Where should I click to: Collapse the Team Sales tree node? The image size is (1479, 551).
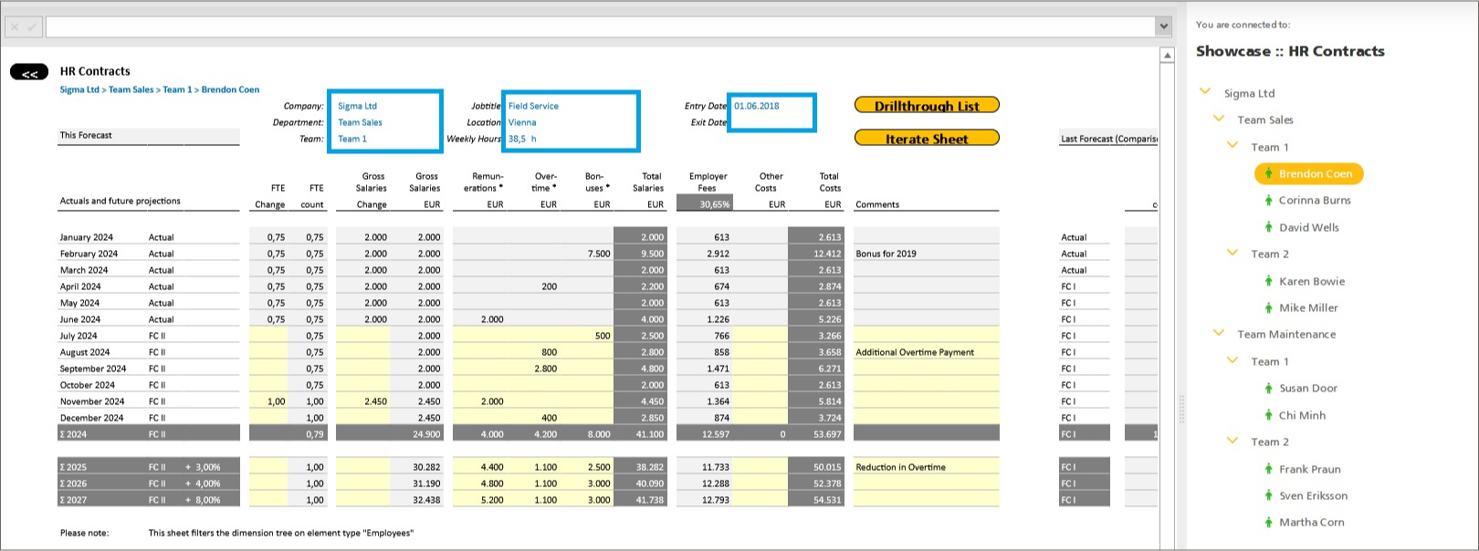(x=1219, y=119)
